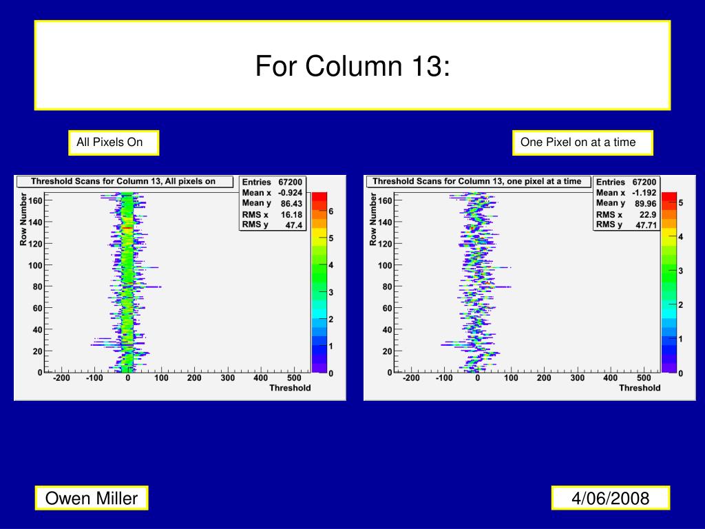Select left plot 'RMS x 16.18' stat
705x529 pixels.
tap(272, 215)
